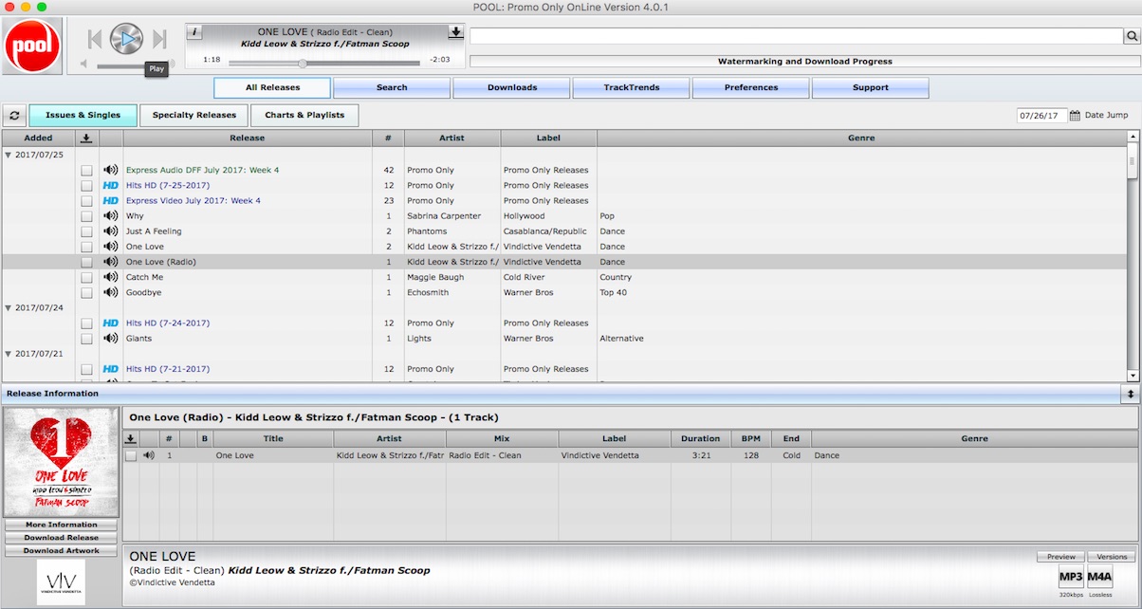The image size is (1142, 609).
Task: Tick the Catch Me checkbox
Action: (86, 278)
